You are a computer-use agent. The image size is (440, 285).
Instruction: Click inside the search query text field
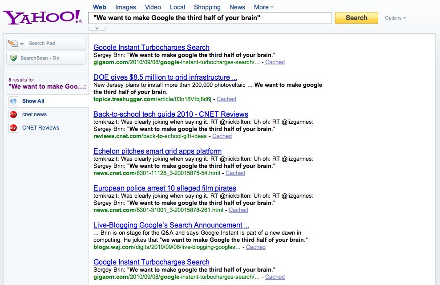point(209,18)
